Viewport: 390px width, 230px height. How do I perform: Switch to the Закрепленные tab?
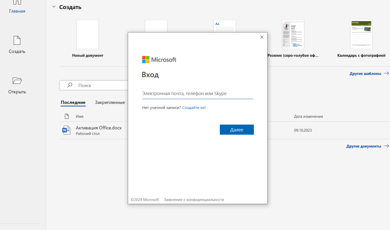tap(110, 102)
